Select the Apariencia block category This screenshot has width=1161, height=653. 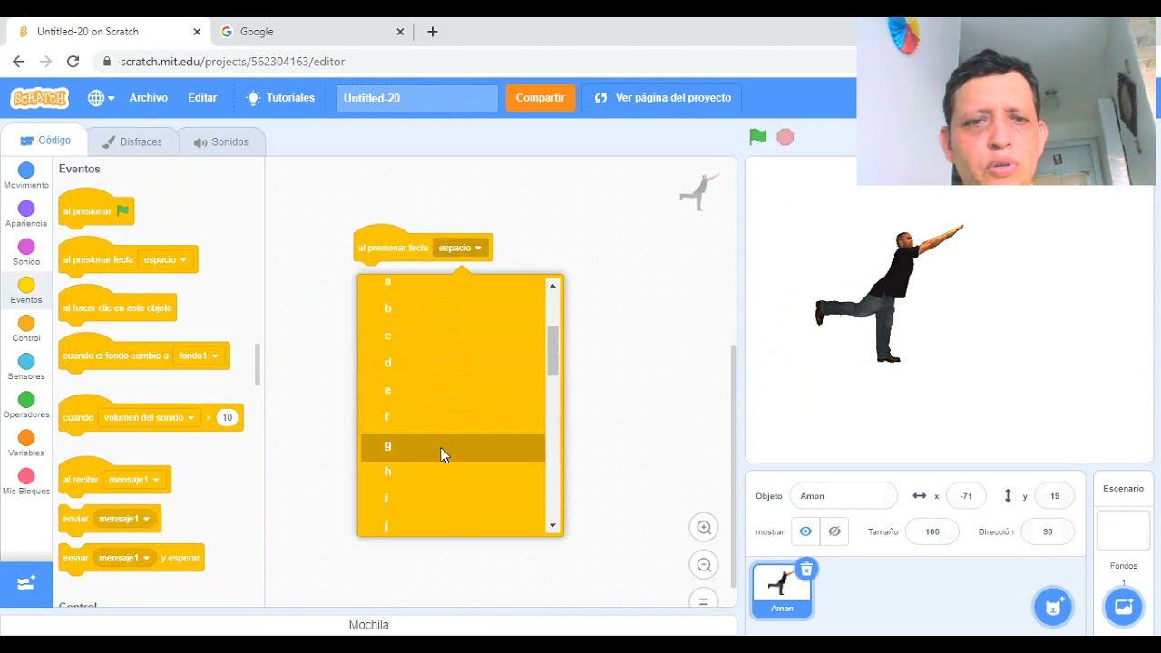(x=26, y=214)
